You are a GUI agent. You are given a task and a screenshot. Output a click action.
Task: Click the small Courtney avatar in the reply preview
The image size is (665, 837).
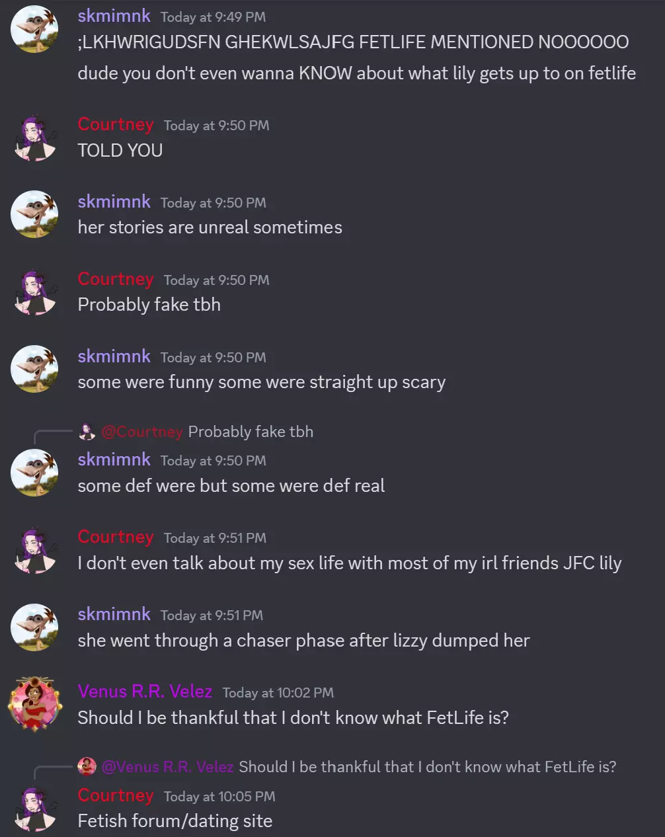[87, 432]
